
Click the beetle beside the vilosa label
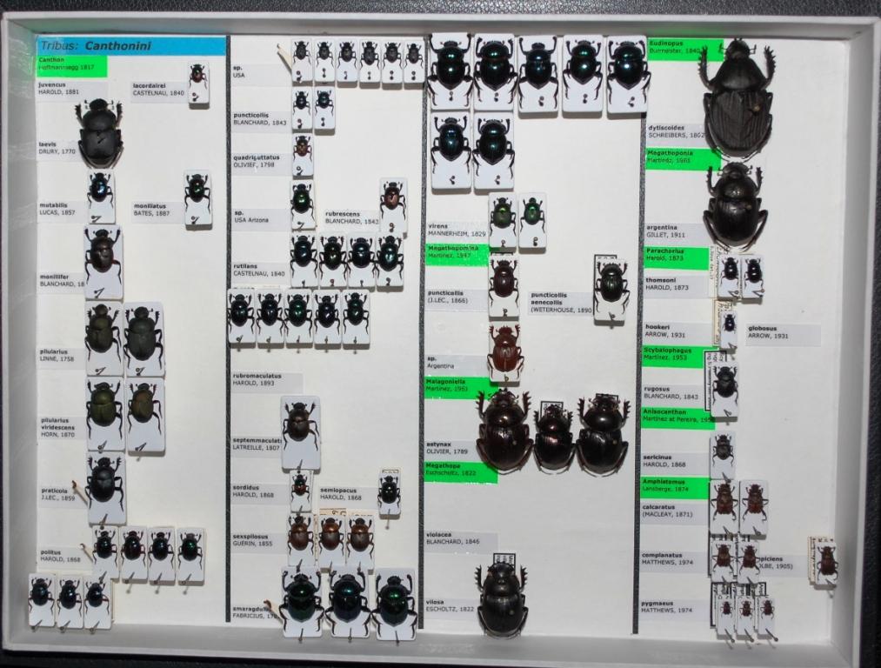[x=502, y=598]
